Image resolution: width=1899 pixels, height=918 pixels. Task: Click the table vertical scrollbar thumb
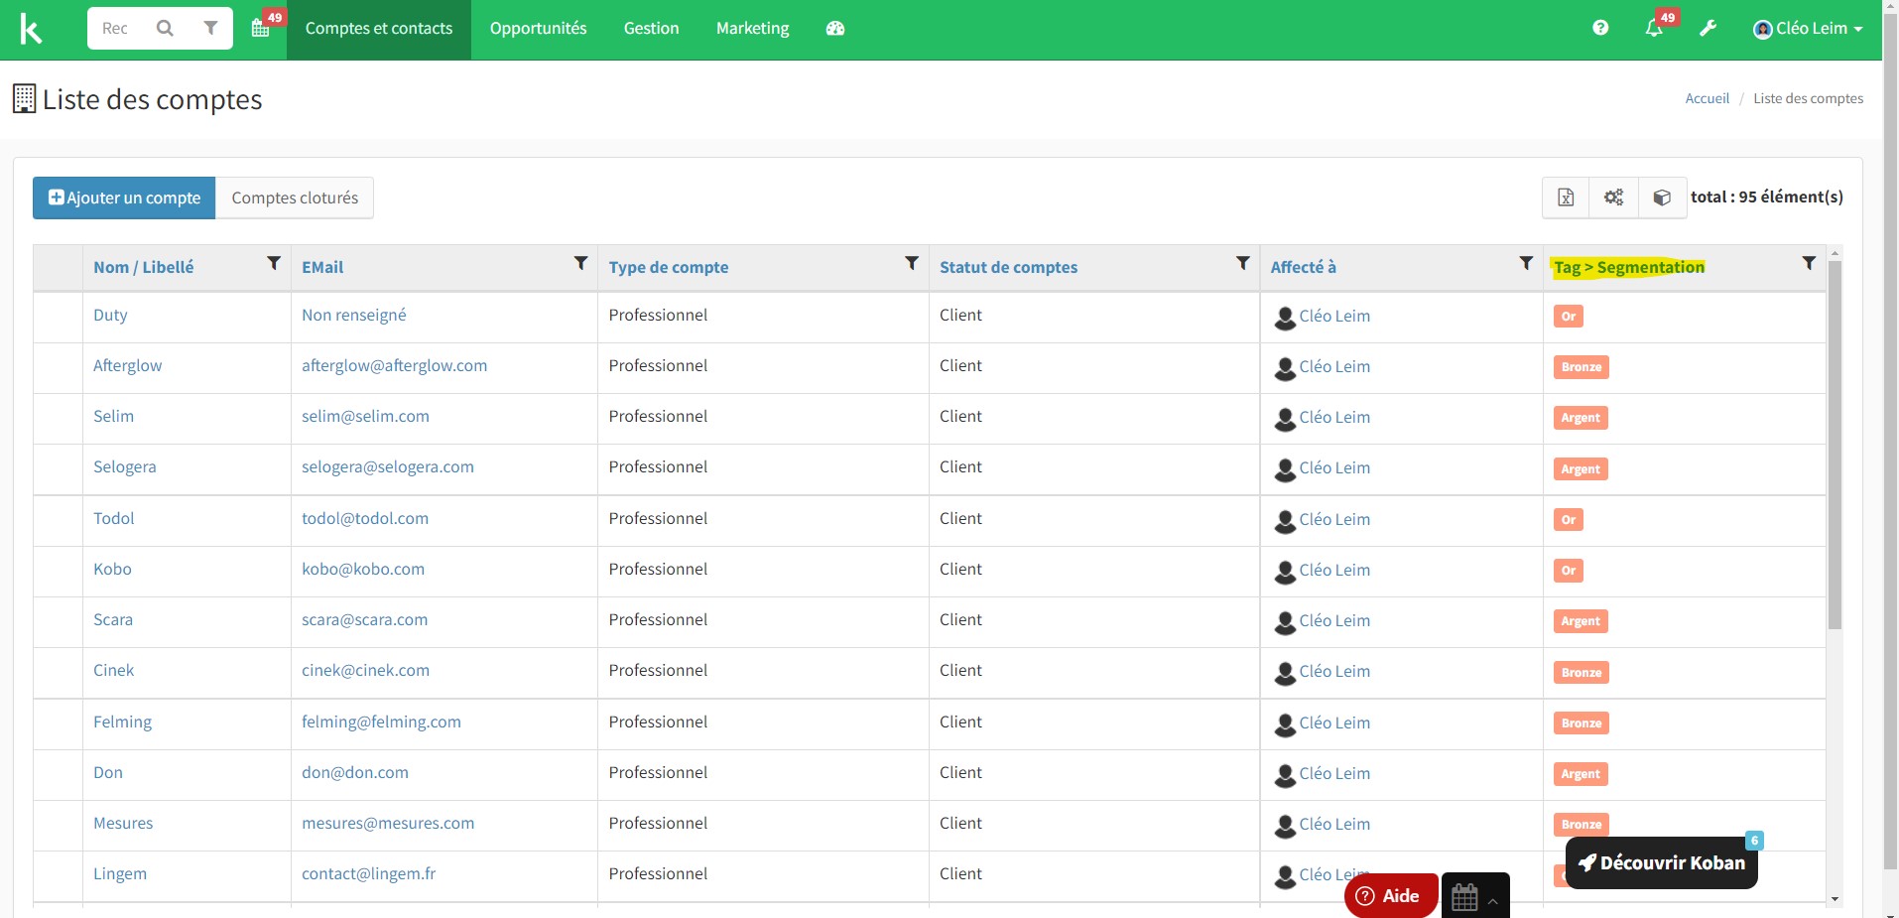pos(1835,445)
